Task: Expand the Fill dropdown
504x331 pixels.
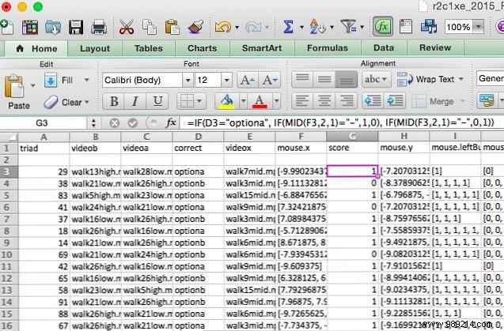Action: 86,80
